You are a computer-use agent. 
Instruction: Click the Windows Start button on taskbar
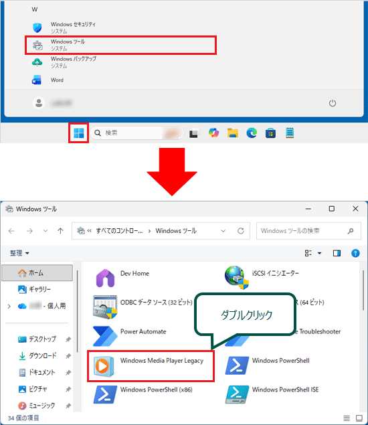(x=78, y=133)
